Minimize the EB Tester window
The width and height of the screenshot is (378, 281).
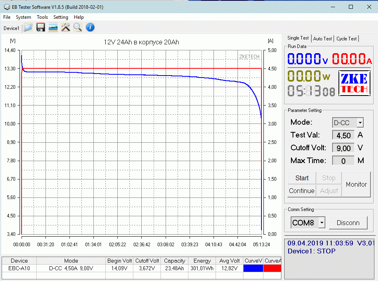[x=332, y=7]
